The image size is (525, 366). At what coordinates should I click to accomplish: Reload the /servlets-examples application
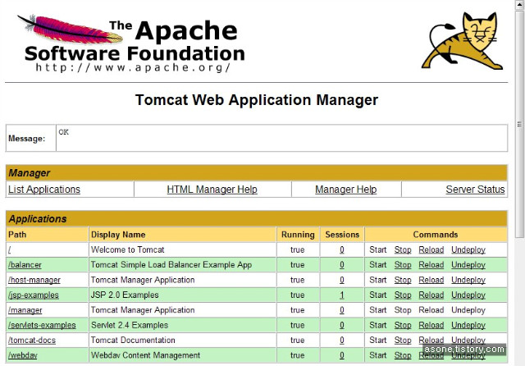click(x=431, y=325)
